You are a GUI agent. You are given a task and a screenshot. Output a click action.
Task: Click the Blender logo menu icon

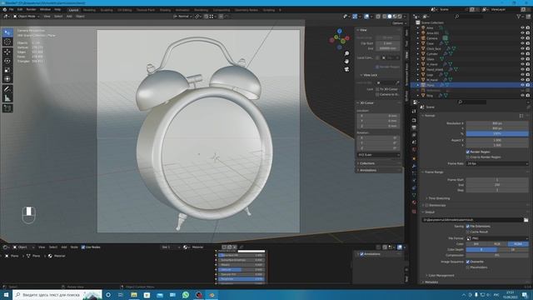point(4,9)
